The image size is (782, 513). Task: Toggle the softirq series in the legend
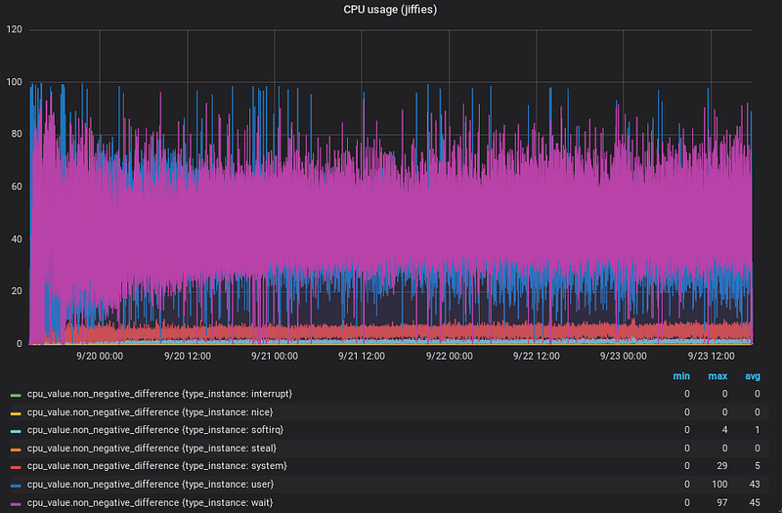pos(155,430)
